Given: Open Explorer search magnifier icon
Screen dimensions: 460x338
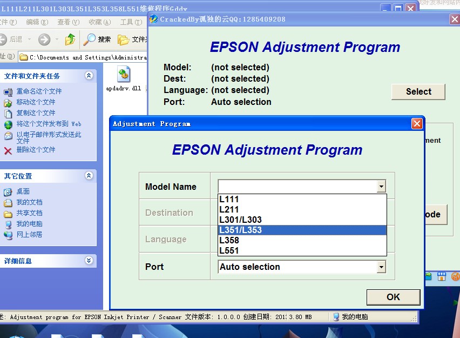Looking at the screenshot, I should pyautogui.click(x=89, y=39).
